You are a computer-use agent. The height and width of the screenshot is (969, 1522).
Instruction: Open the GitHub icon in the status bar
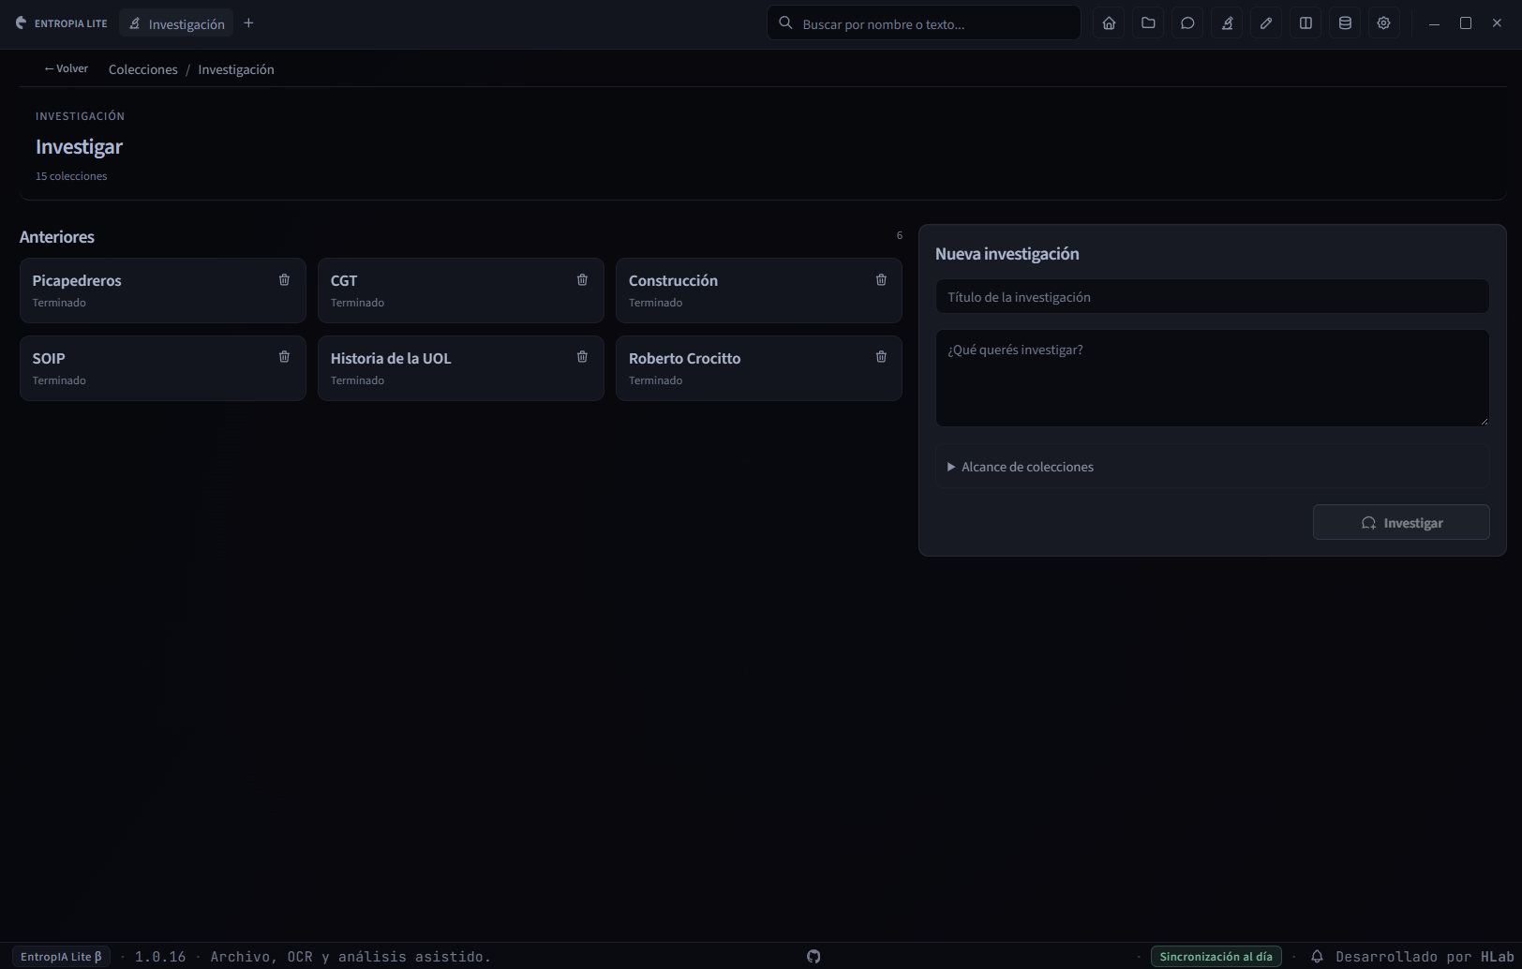pyautogui.click(x=813, y=957)
